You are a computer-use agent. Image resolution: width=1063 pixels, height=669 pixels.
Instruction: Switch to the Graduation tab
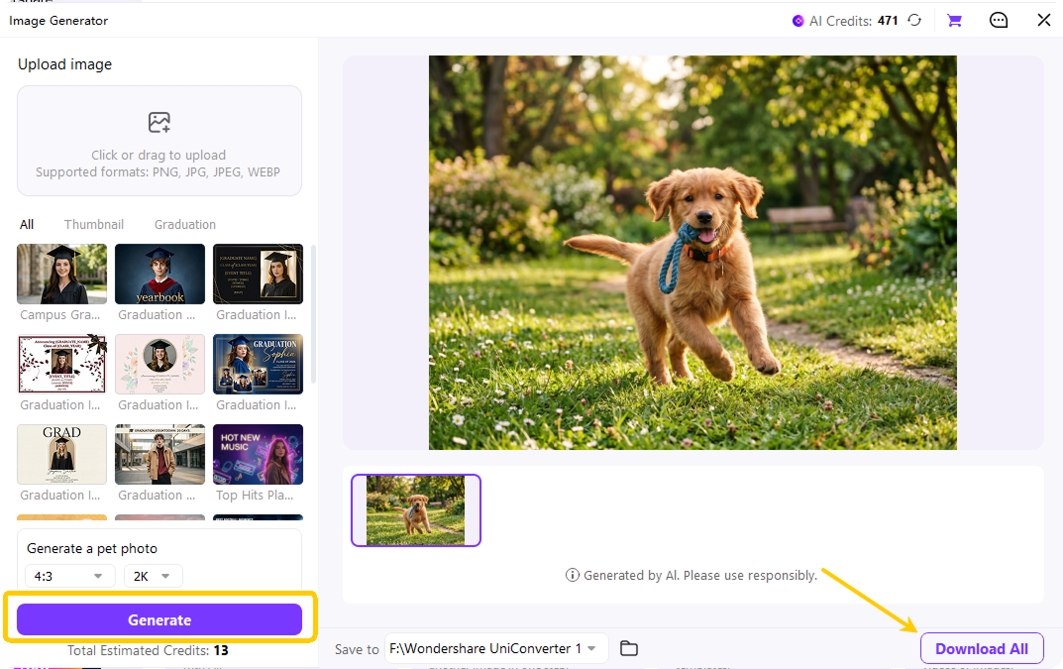[185, 225]
